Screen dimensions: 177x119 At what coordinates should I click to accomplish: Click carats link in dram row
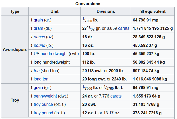(x=124, y=28)
